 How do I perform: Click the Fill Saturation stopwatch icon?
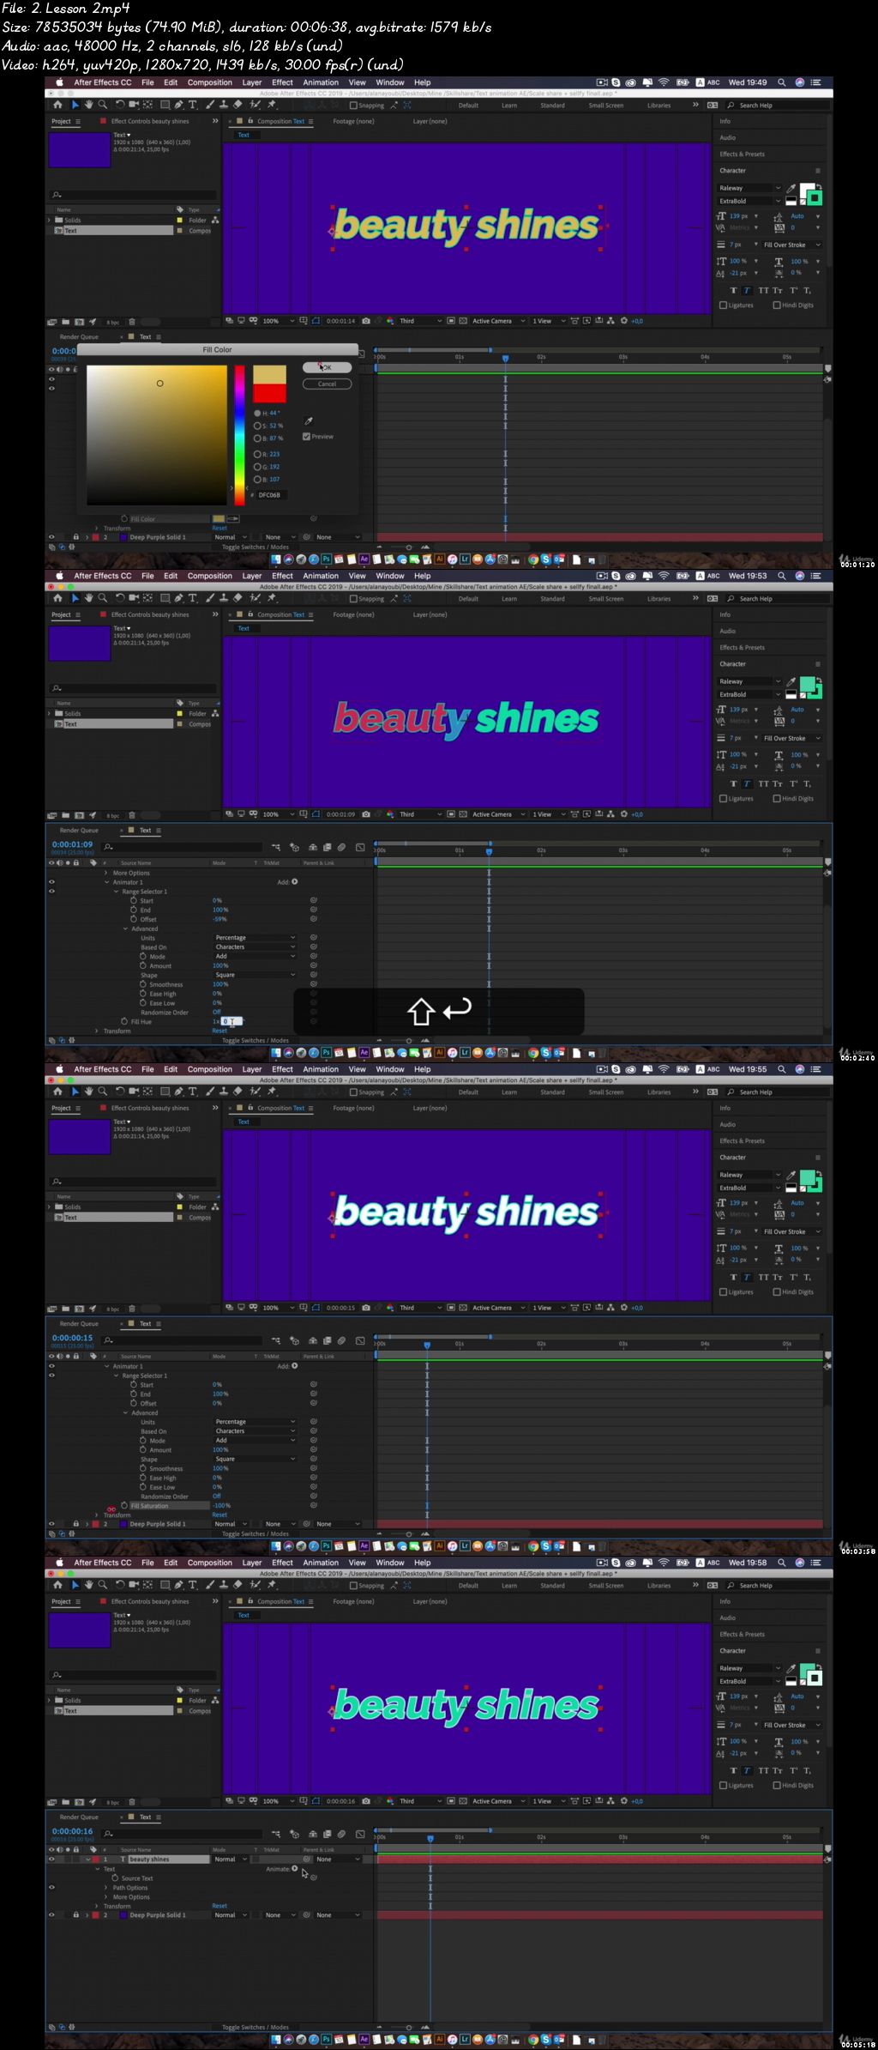pos(124,1505)
